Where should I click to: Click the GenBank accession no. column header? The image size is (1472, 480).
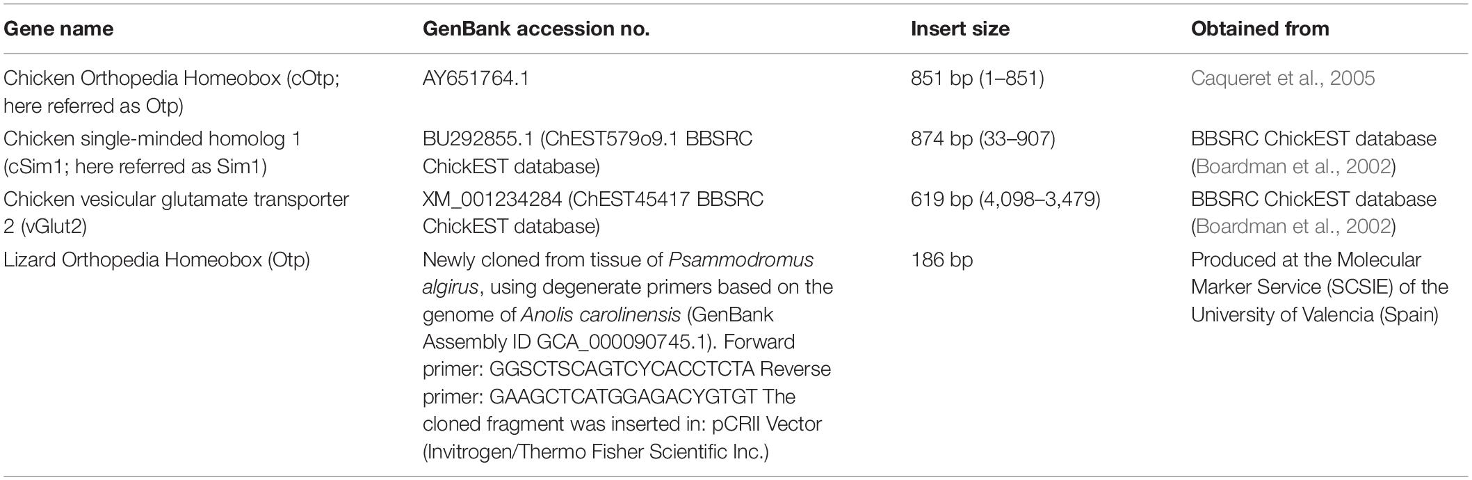pyautogui.click(x=536, y=29)
